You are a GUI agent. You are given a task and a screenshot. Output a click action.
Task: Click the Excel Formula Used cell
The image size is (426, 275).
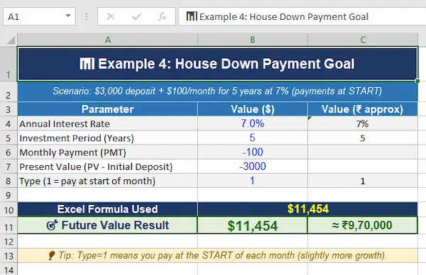click(108, 209)
